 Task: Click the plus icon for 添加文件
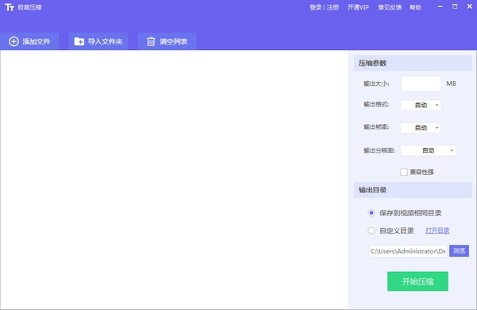pyautogui.click(x=14, y=41)
